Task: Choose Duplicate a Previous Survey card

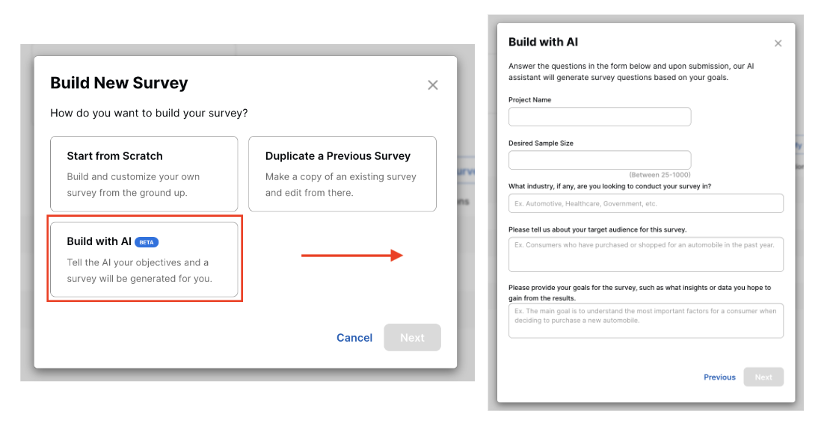Action: [342, 173]
